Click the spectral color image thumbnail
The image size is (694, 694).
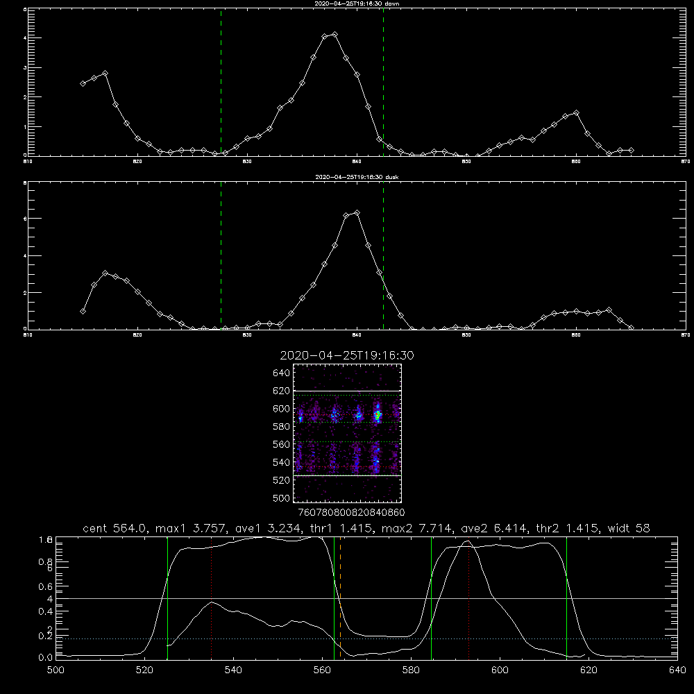point(347,433)
